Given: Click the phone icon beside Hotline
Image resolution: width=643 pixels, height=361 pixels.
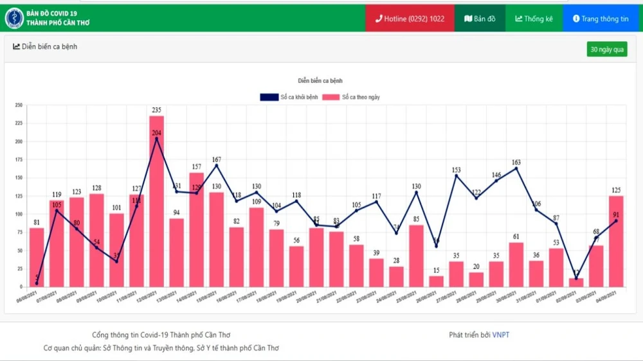Looking at the screenshot, I should point(379,19).
